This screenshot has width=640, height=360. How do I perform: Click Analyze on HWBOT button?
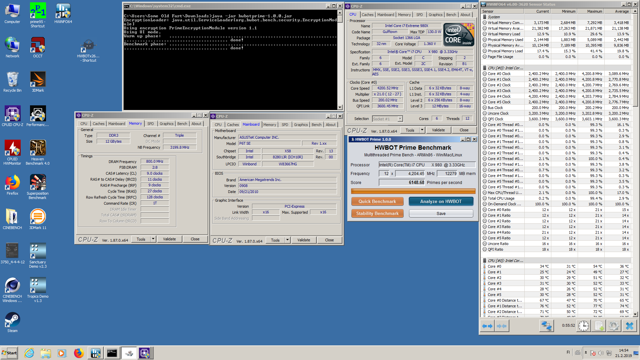point(441,201)
